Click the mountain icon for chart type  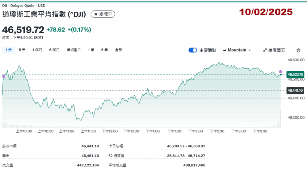point(224,50)
